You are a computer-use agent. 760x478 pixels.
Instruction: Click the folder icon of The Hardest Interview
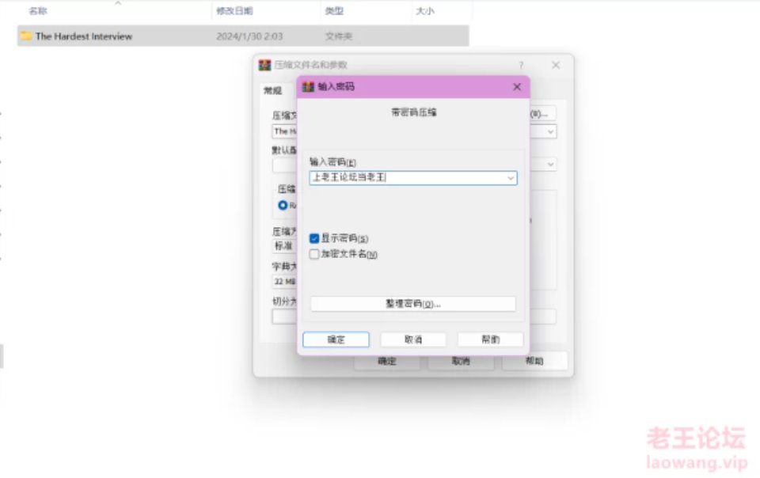pos(26,36)
